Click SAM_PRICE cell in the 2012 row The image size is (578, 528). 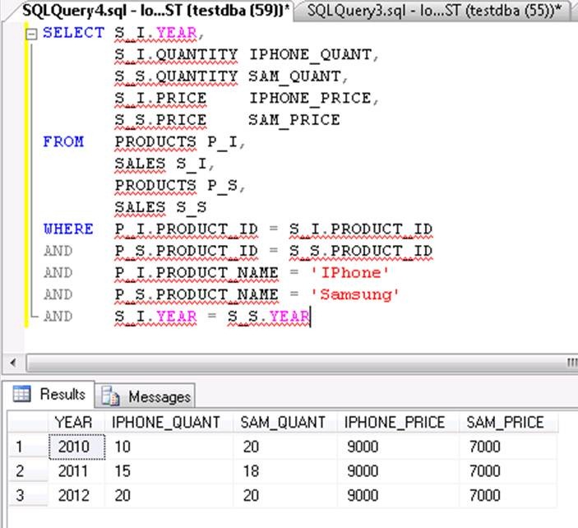tap(509, 496)
